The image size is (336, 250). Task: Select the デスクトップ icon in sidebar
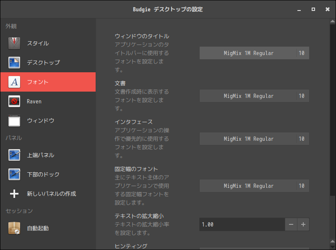click(x=14, y=63)
